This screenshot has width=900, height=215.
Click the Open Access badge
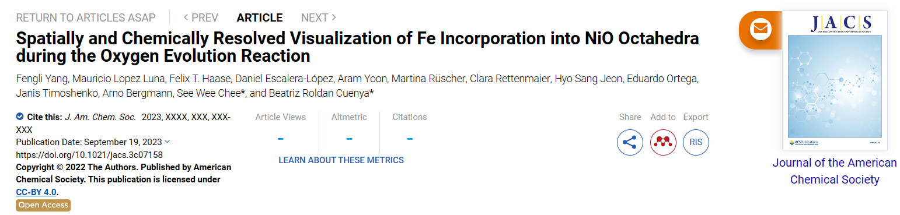tap(43, 205)
